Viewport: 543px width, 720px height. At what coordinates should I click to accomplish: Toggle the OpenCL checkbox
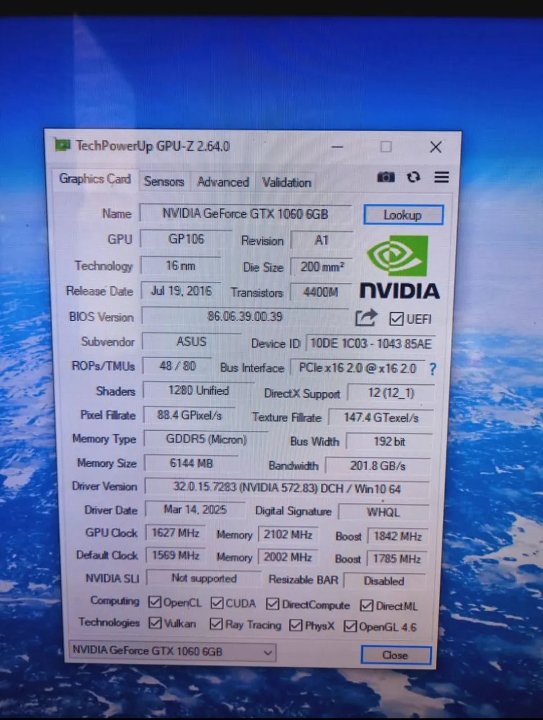pyautogui.click(x=155, y=602)
